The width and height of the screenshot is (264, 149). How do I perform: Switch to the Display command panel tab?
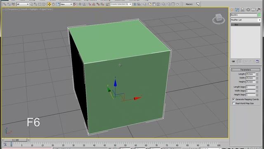[253, 10]
